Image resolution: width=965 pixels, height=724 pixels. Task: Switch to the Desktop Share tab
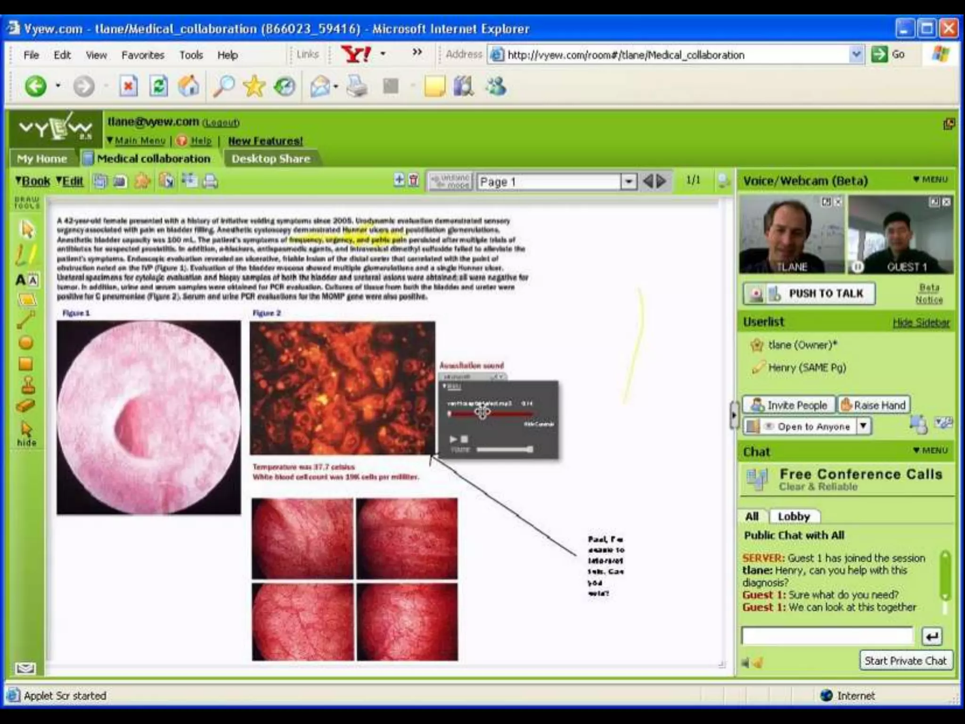tap(270, 159)
